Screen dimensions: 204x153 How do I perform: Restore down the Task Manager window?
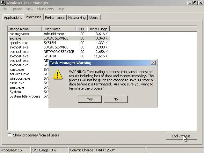tap(195, 3)
